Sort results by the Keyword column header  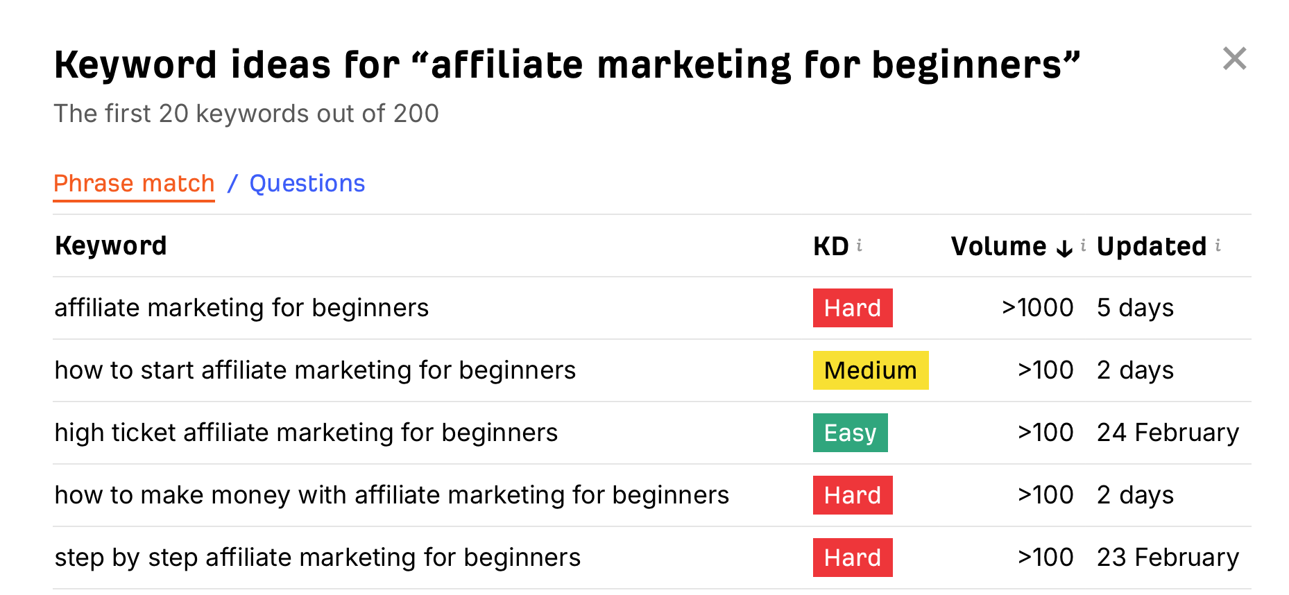[x=110, y=245]
